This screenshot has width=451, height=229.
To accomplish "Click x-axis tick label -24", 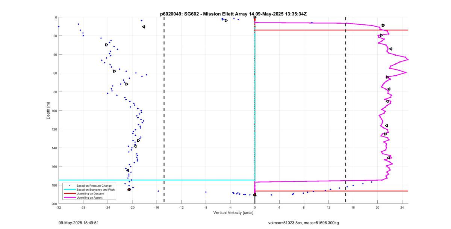I will point(107,208).
